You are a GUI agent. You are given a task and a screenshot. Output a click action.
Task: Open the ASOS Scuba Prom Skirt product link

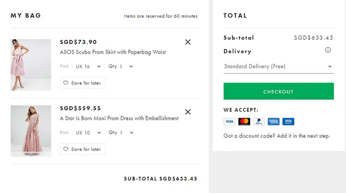(113, 52)
